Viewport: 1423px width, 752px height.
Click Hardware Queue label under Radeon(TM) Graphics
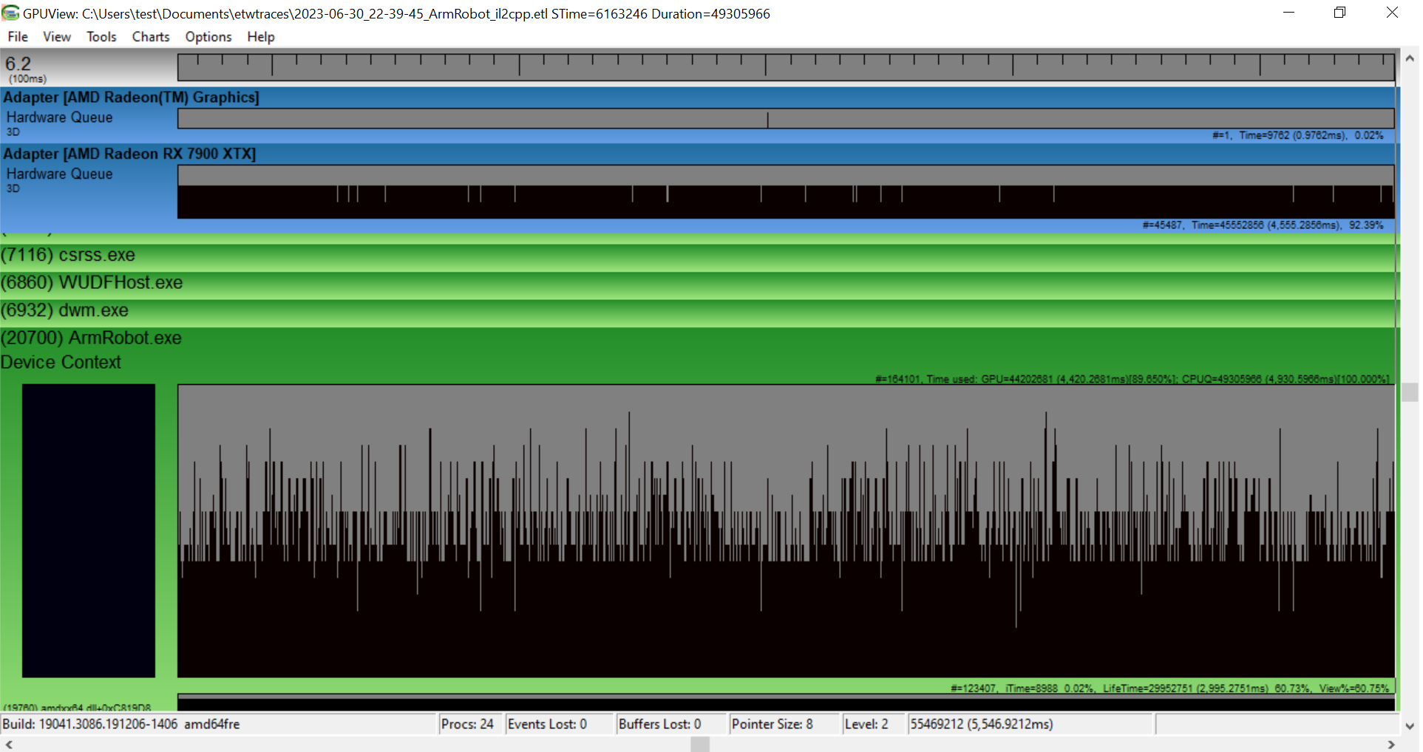(x=60, y=117)
